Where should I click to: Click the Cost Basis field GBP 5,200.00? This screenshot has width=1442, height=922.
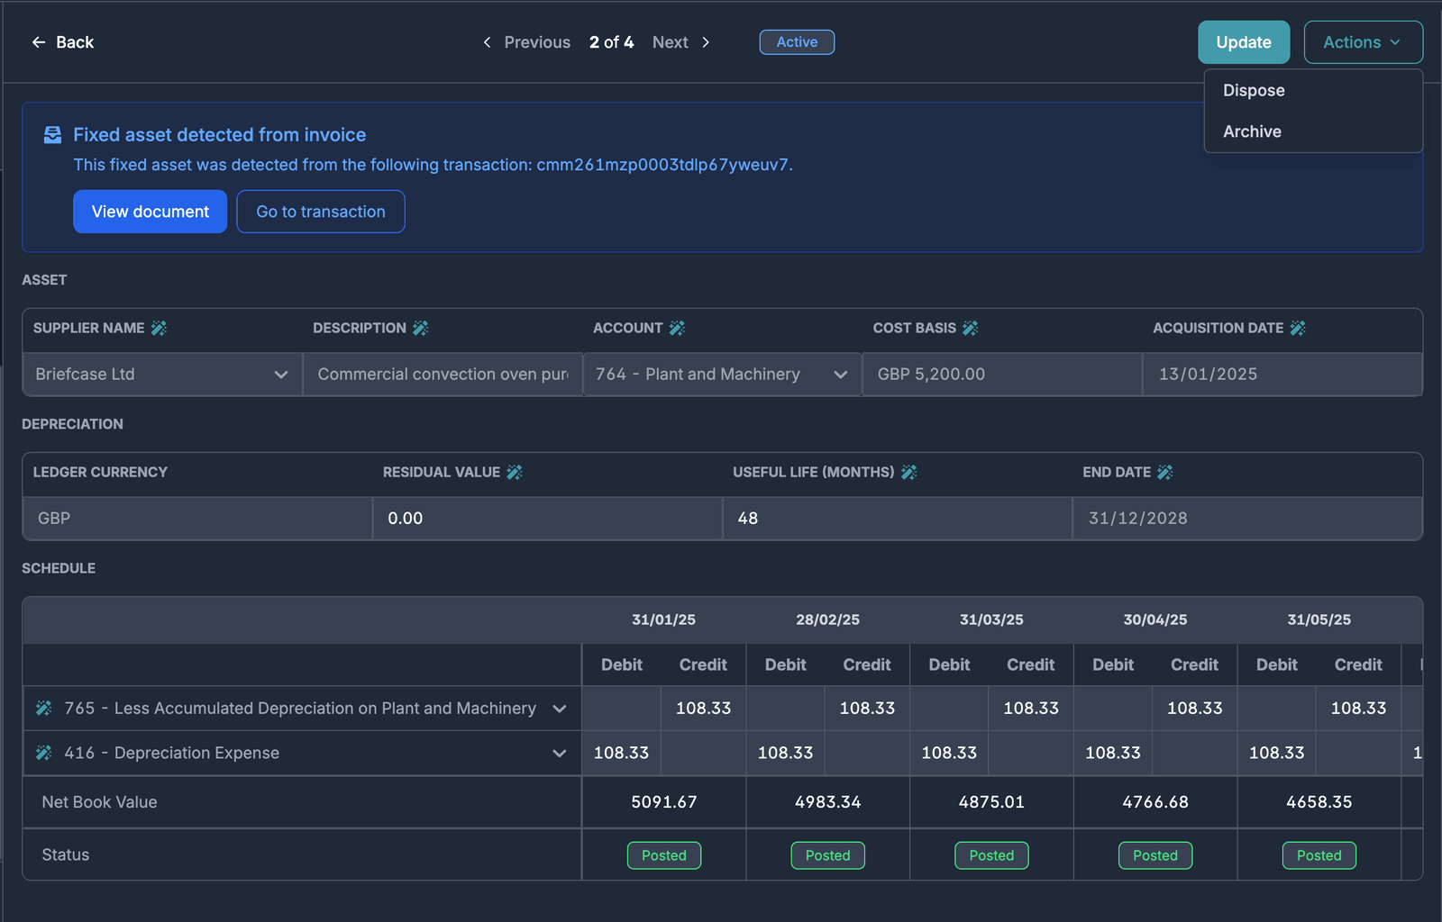click(1002, 375)
